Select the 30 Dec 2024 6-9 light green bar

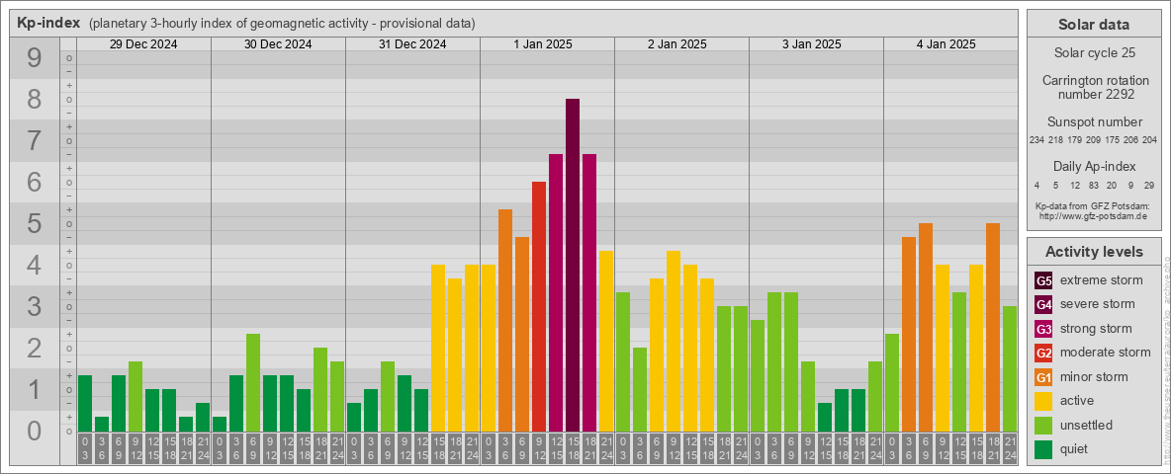(x=253, y=383)
